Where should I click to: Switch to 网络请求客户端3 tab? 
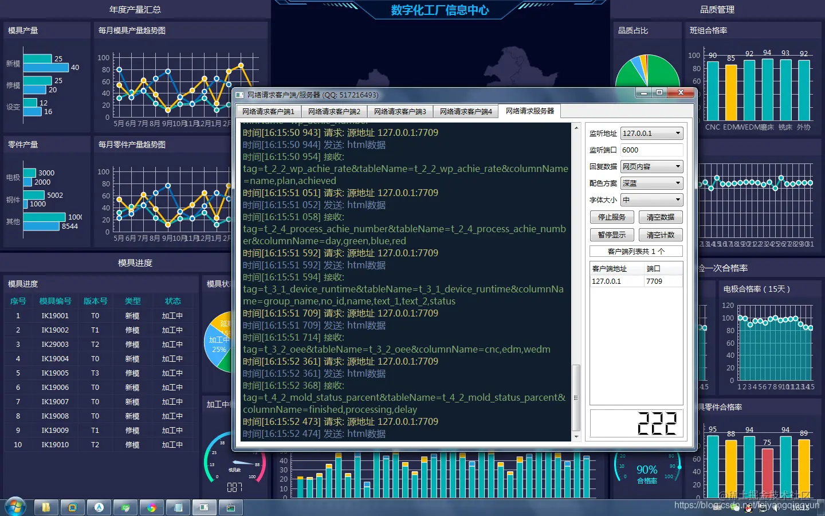[400, 111]
